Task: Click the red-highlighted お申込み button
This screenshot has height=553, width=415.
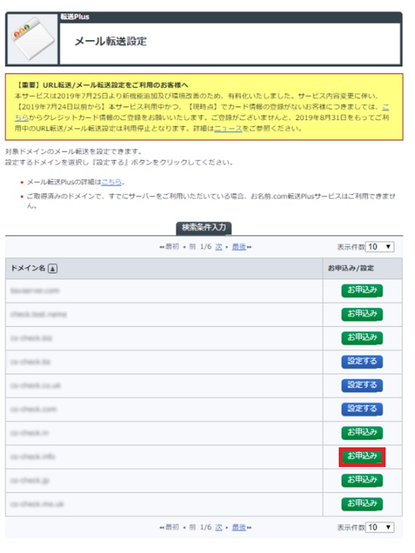Action: click(362, 456)
